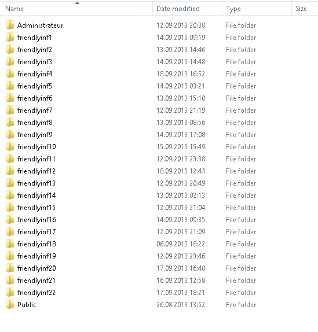The width and height of the screenshot is (318, 332).
Task: Sort by Type column header
Action: (x=257, y=9)
